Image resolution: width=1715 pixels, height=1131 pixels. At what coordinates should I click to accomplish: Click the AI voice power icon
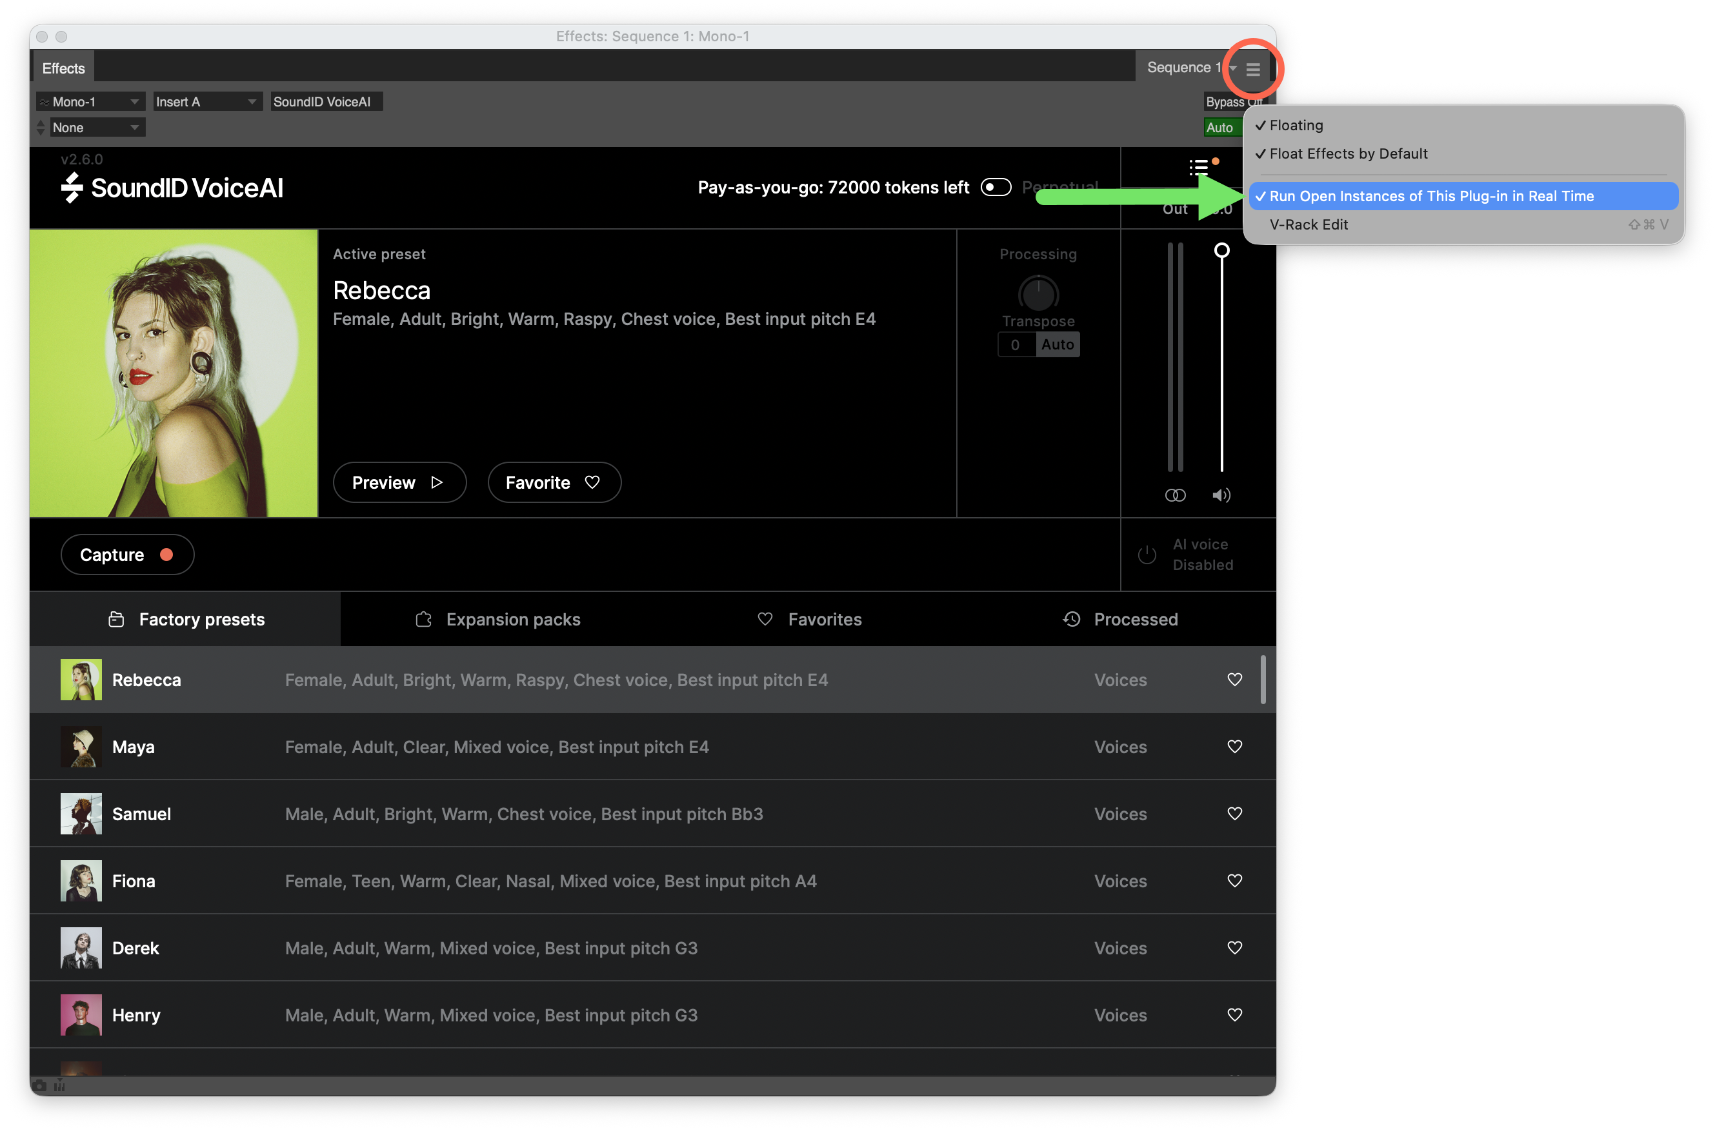click(x=1146, y=555)
